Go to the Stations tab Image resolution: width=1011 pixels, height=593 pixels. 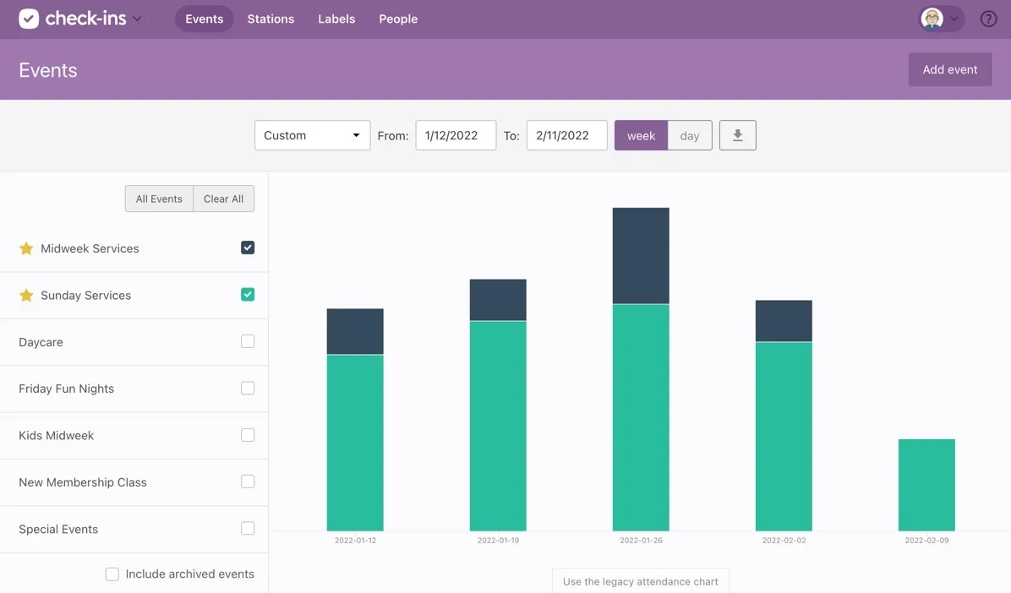[x=271, y=19]
